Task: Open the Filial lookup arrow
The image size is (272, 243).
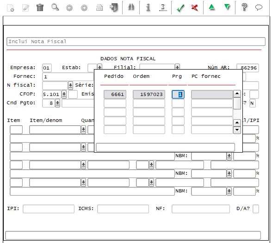Action: pos(177,67)
